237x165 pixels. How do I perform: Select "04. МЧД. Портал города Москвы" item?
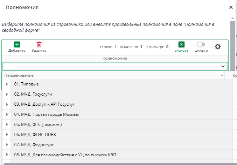(x=47, y=114)
